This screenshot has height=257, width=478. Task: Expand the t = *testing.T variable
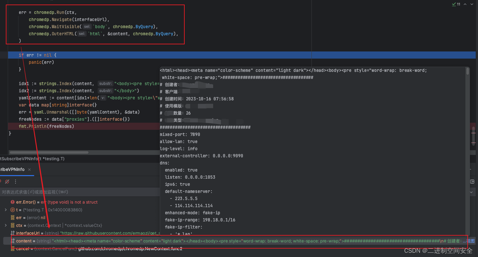[x=5, y=210]
